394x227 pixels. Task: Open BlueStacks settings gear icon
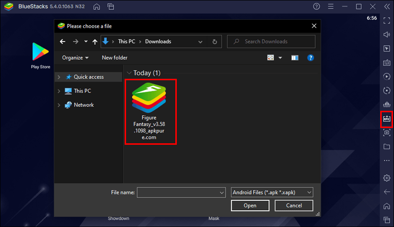[x=387, y=178]
